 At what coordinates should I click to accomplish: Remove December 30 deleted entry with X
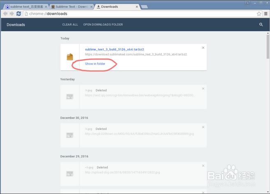[x=203, y=127]
